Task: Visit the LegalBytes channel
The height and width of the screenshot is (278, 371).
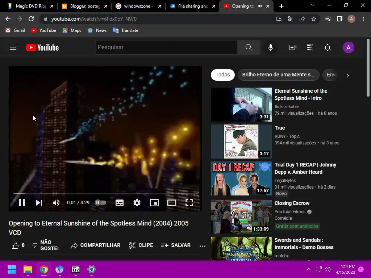Action: click(x=285, y=180)
